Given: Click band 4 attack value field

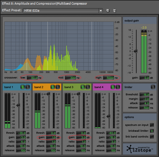Looking at the screenshot, I should (111, 146).
